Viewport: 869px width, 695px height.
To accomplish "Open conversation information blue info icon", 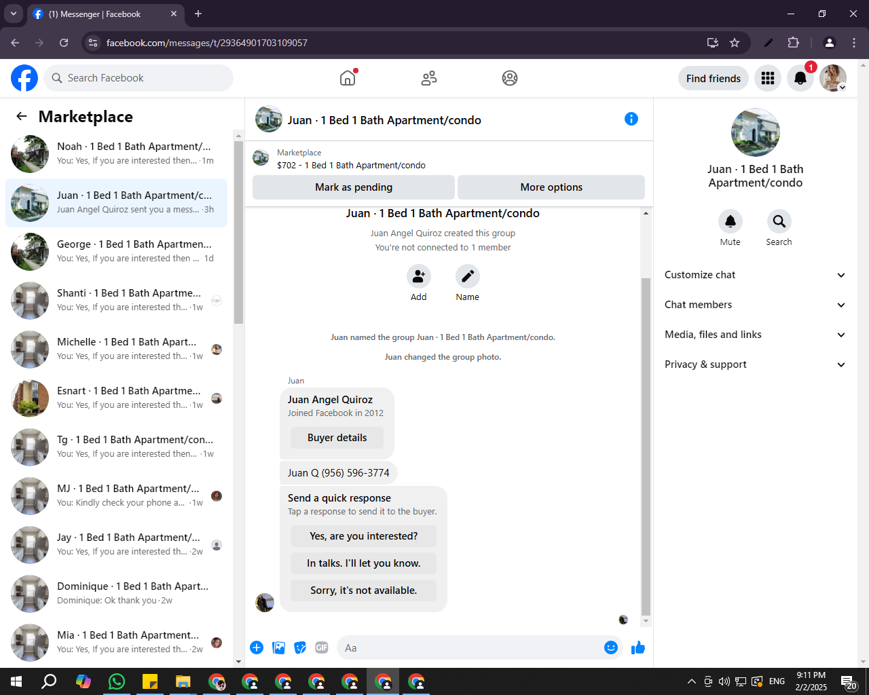I will tap(631, 119).
